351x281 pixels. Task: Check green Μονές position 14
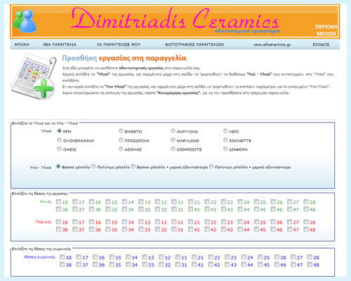124,202
